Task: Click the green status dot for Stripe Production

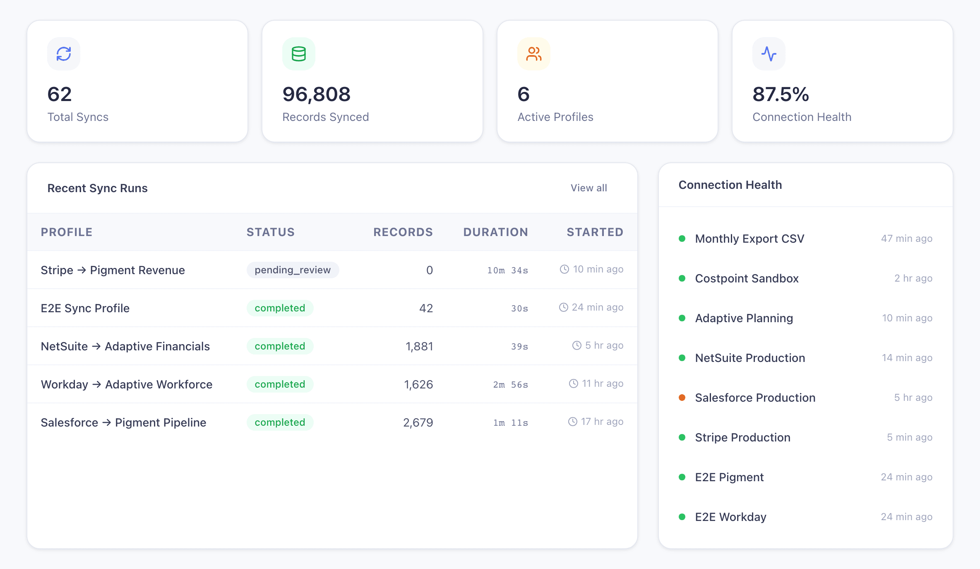Action: click(x=682, y=437)
